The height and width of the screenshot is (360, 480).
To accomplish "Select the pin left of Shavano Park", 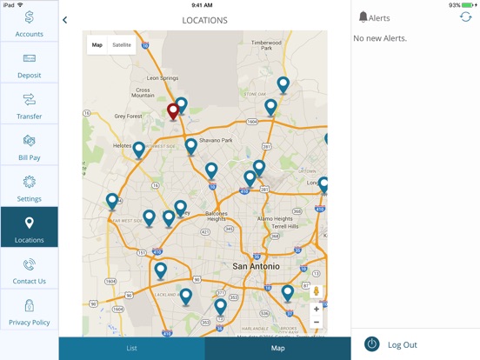I will (191, 147).
